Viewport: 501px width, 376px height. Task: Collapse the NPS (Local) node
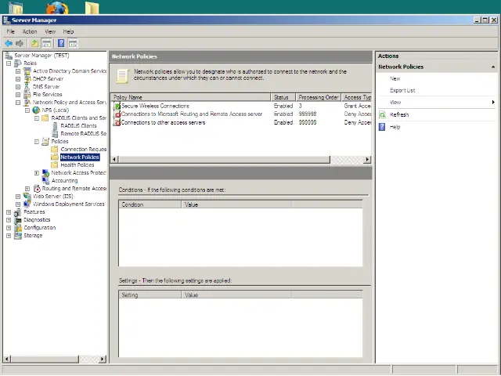[27, 110]
